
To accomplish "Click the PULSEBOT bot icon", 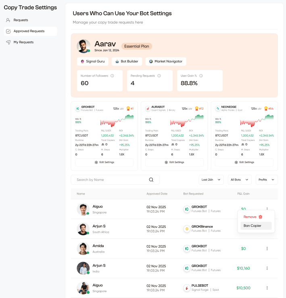I will [x=187, y=288].
